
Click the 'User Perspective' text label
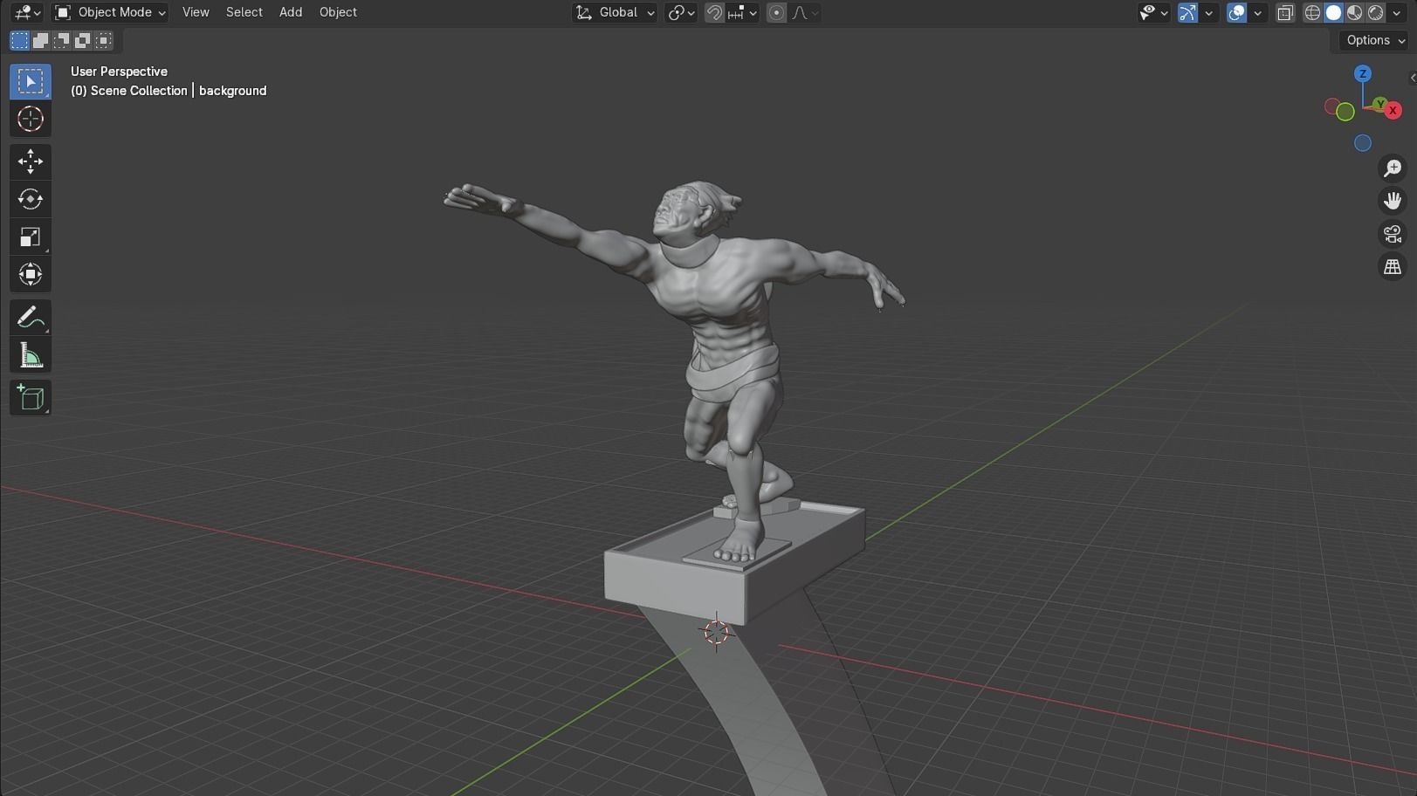[x=119, y=72]
